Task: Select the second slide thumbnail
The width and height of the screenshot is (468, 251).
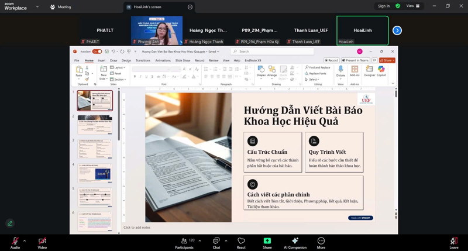Action: click(95, 123)
